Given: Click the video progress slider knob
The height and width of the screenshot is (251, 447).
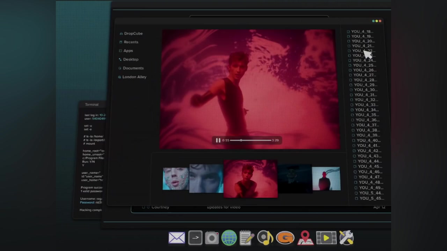Looking at the screenshot, I should point(241,140).
